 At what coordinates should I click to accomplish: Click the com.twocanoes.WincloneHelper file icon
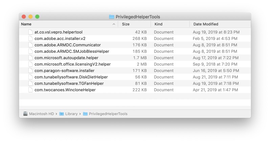point(30,90)
